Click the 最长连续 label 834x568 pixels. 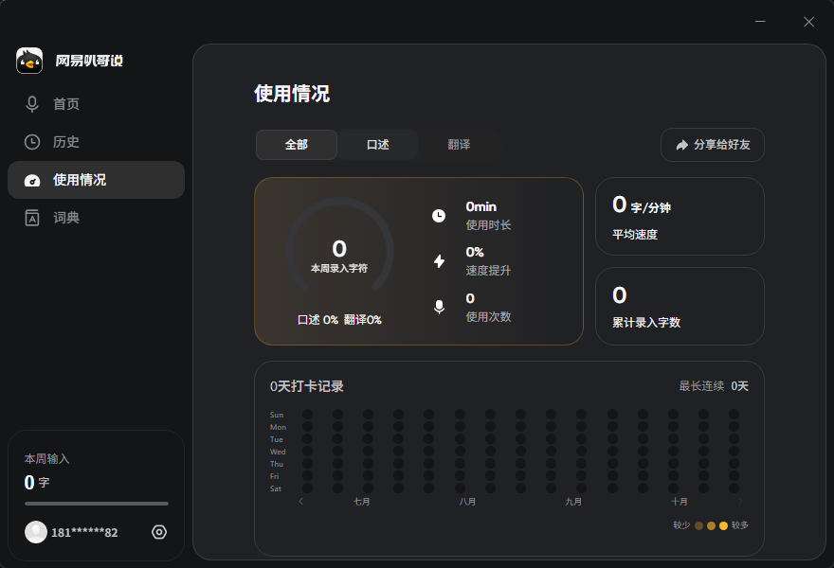click(x=701, y=386)
